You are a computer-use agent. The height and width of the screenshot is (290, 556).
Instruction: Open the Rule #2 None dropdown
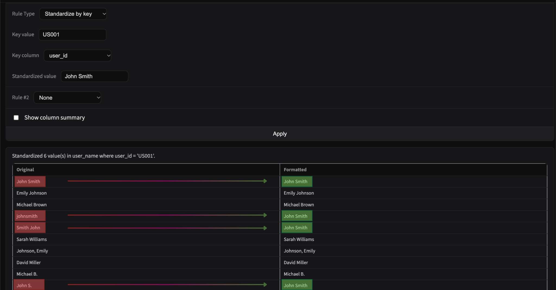click(67, 98)
